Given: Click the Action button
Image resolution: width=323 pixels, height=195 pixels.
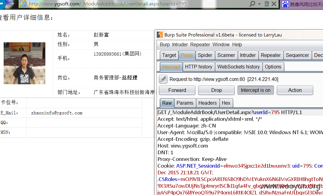Looking at the screenshot, I should (x=295, y=90).
